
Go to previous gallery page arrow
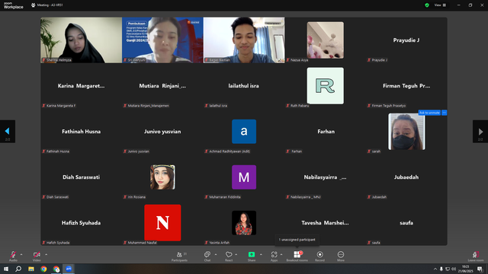pyautogui.click(x=8, y=132)
